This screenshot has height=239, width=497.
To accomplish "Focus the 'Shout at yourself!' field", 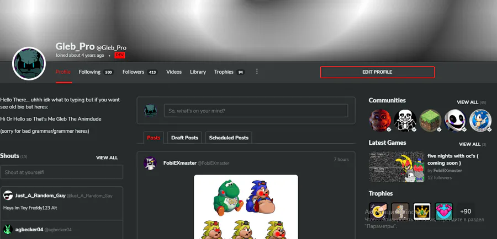I will pyautogui.click(x=61, y=172).
